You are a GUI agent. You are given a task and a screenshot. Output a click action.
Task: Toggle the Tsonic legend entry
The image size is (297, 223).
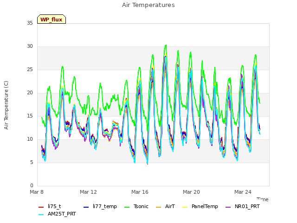[x=136, y=206]
